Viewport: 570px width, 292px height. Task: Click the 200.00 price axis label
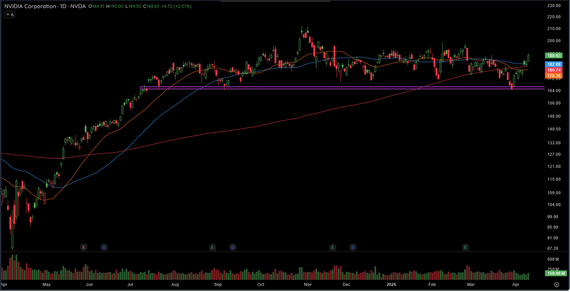click(554, 41)
